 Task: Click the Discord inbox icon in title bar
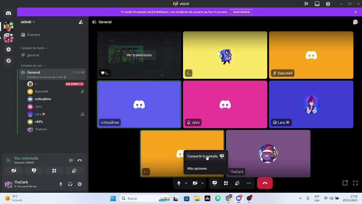(317, 4)
